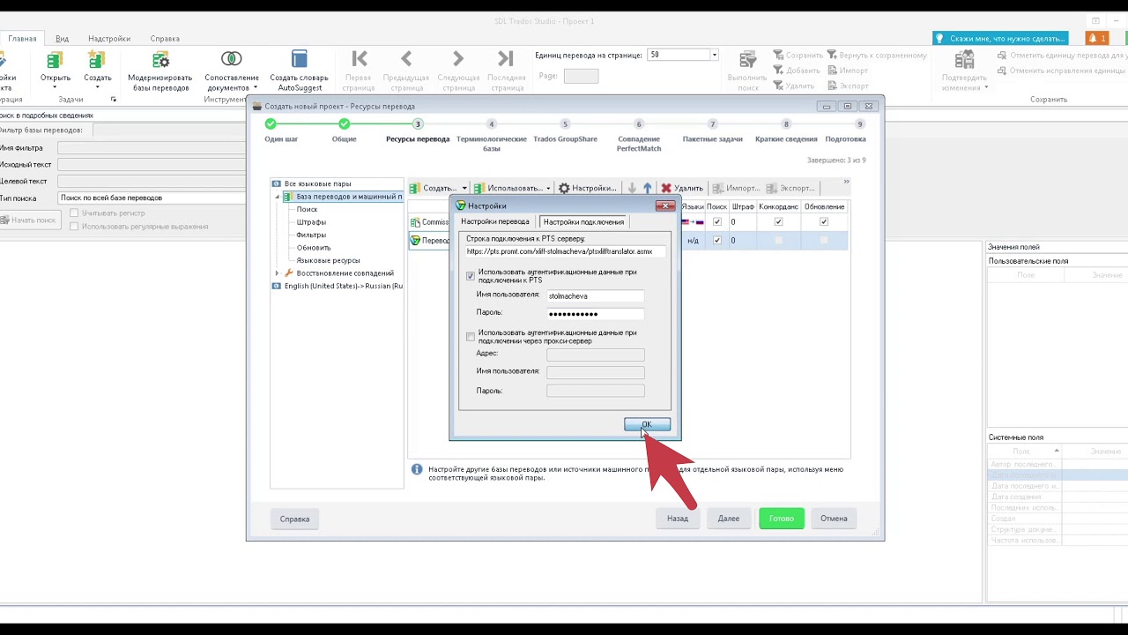This screenshot has height=635, width=1128.
Task: Select Фильтры item in settings tree
Action: pyautogui.click(x=311, y=235)
